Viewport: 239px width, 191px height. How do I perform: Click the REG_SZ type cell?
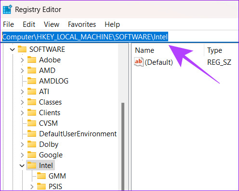tap(219, 62)
